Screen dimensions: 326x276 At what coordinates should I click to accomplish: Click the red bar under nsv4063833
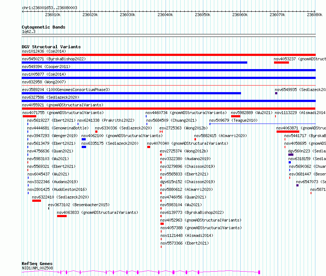point(62,216)
